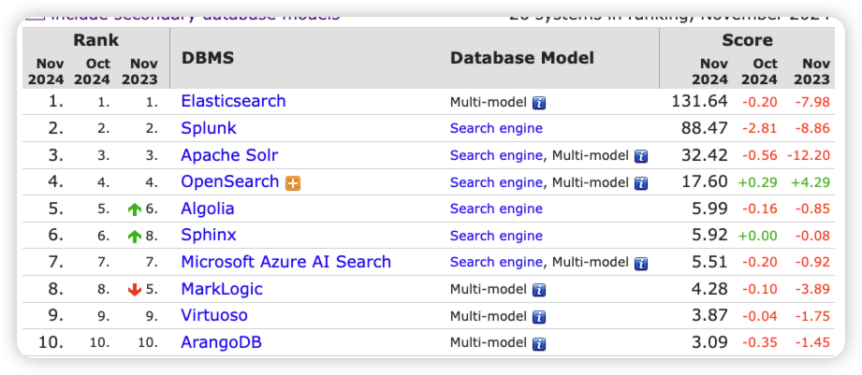Viewport: 862px width, 375px height.
Task: Click the +0.29 monthly change for OpenSearch
Action: coord(757,182)
